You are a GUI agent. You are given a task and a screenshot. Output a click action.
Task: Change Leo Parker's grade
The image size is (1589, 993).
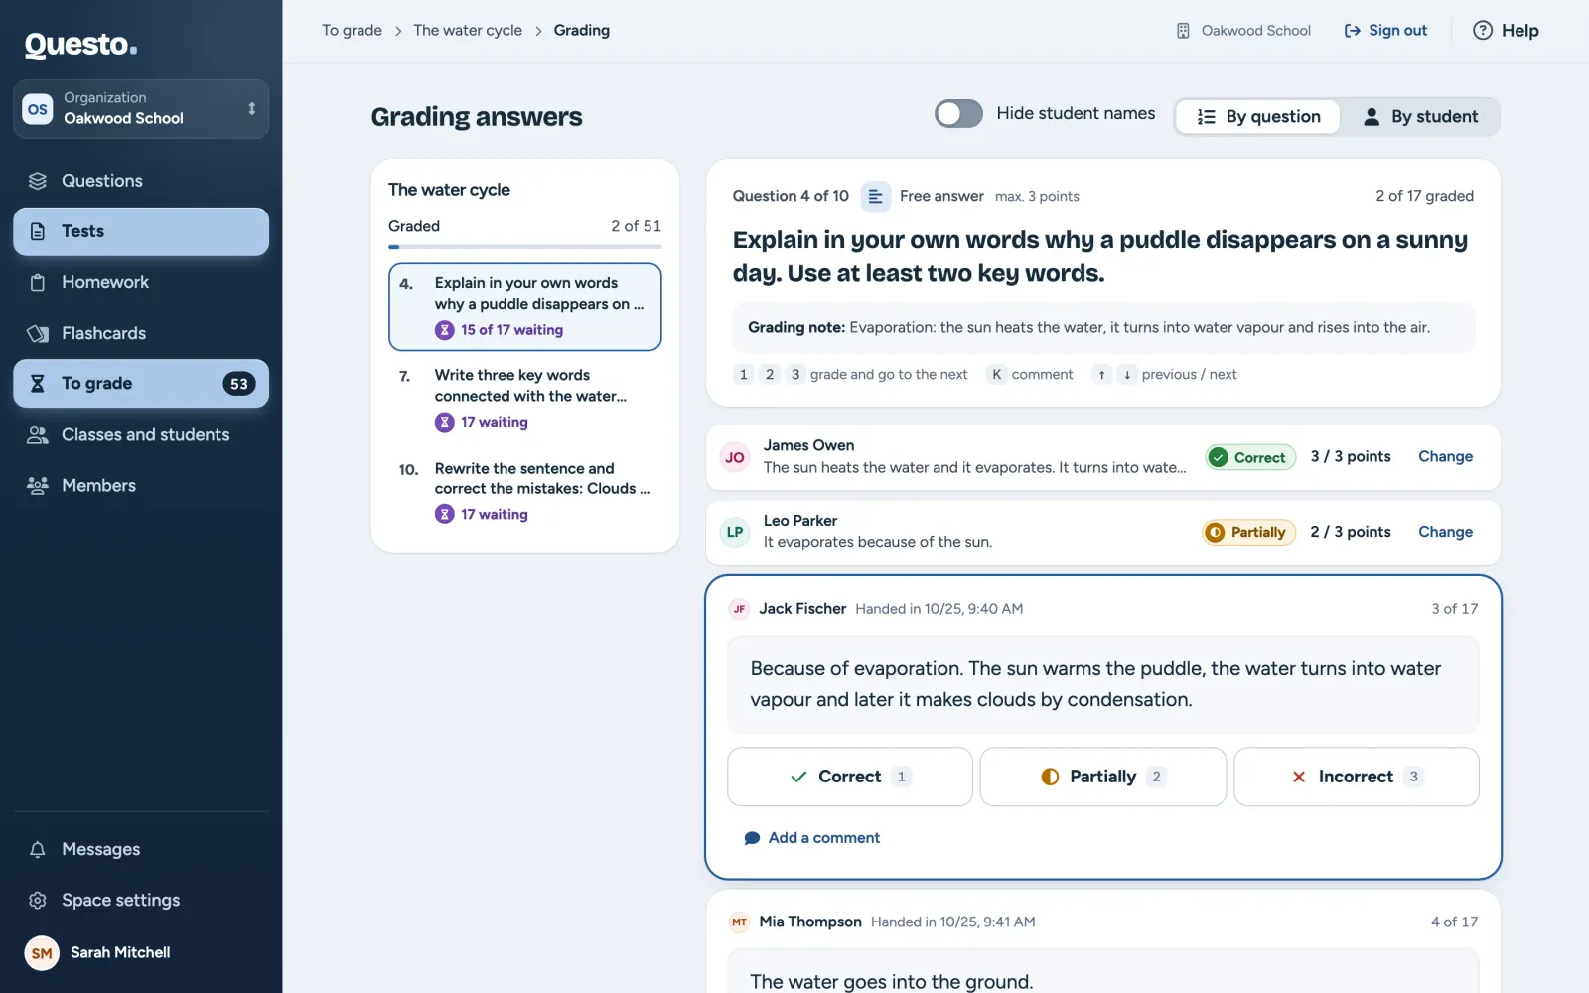(1445, 532)
